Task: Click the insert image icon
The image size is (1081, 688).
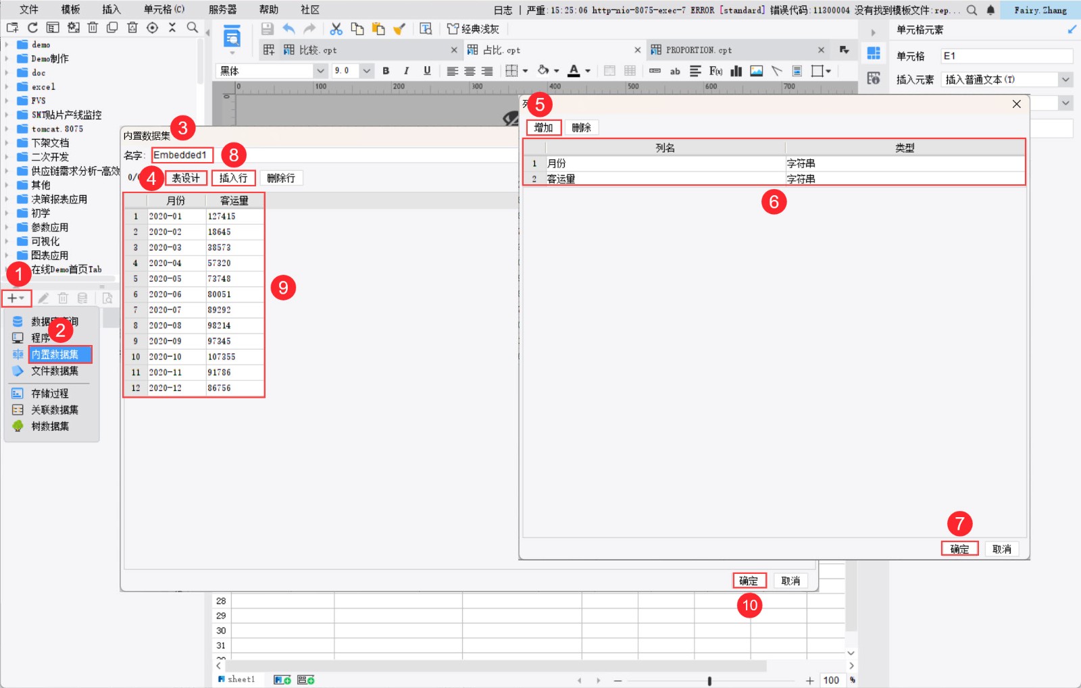Action: click(757, 71)
